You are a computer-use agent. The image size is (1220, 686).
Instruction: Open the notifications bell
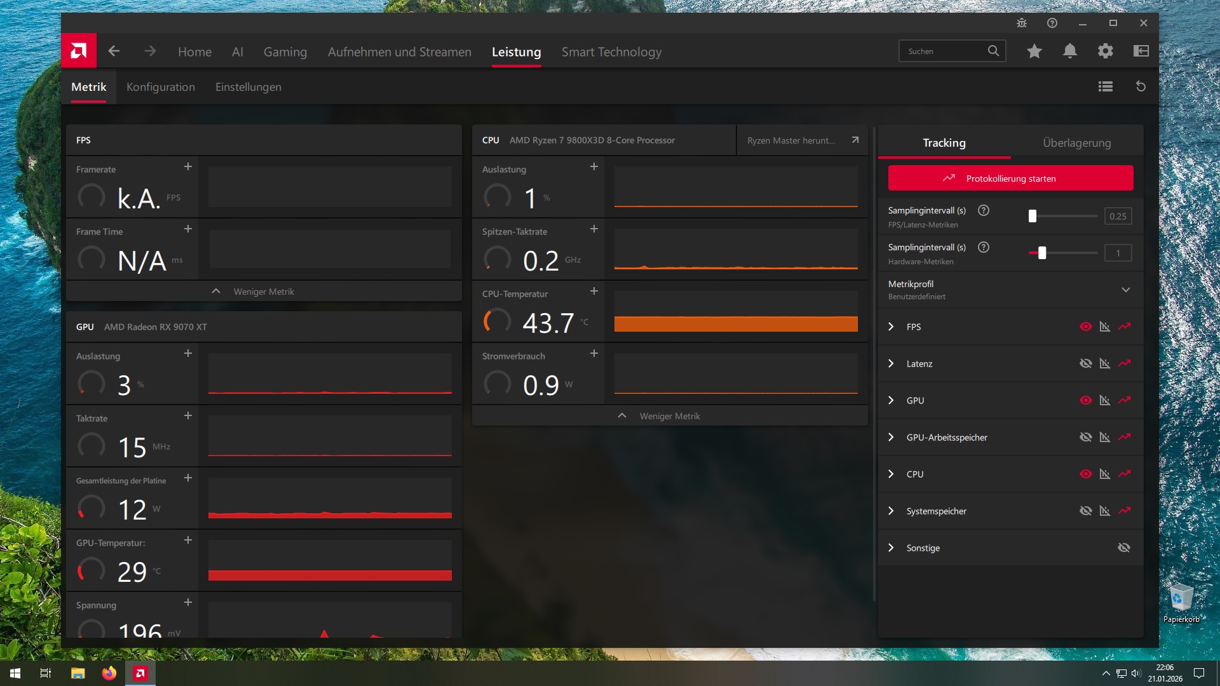pos(1070,51)
